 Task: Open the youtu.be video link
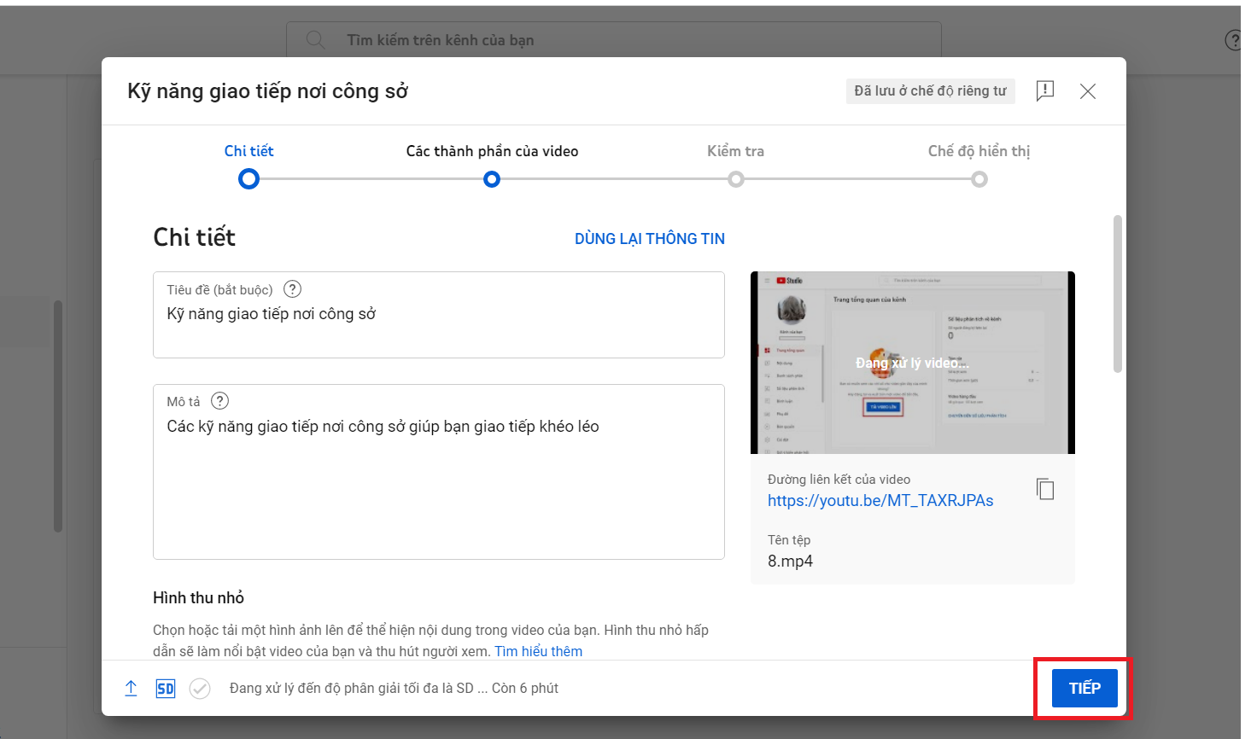[880, 500]
